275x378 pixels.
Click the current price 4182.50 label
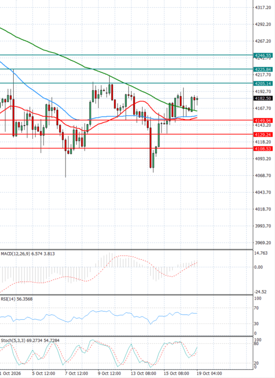point(263,98)
